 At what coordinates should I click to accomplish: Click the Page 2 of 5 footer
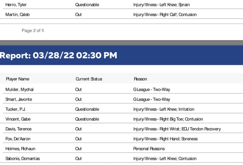(33, 31)
